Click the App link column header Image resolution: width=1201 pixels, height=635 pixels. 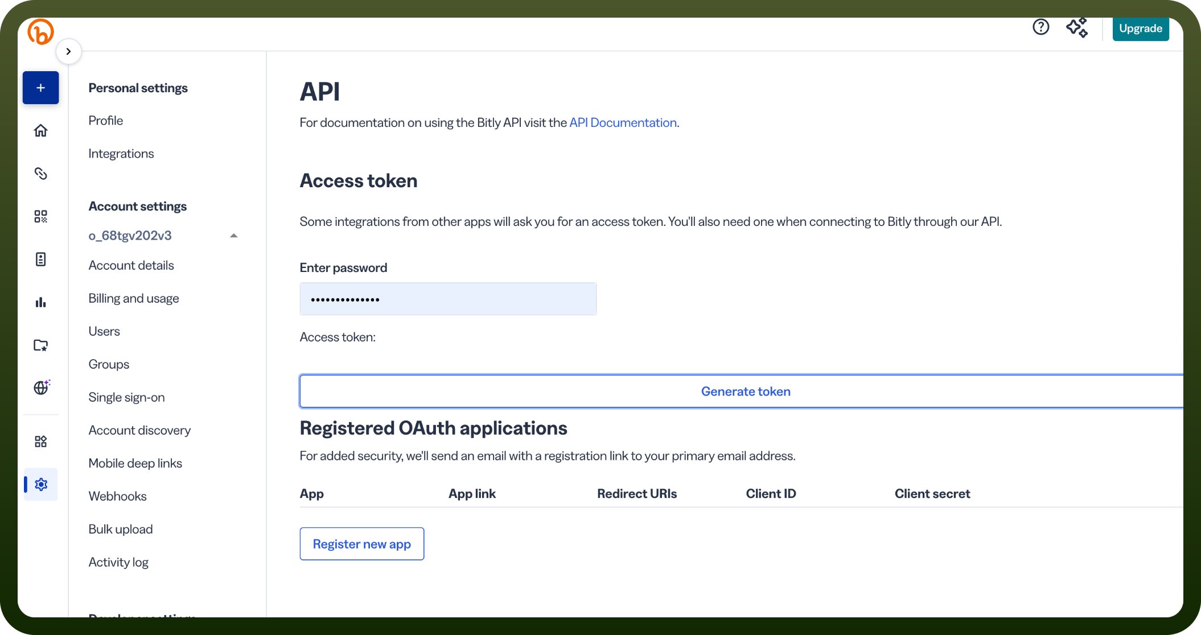coord(472,494)
